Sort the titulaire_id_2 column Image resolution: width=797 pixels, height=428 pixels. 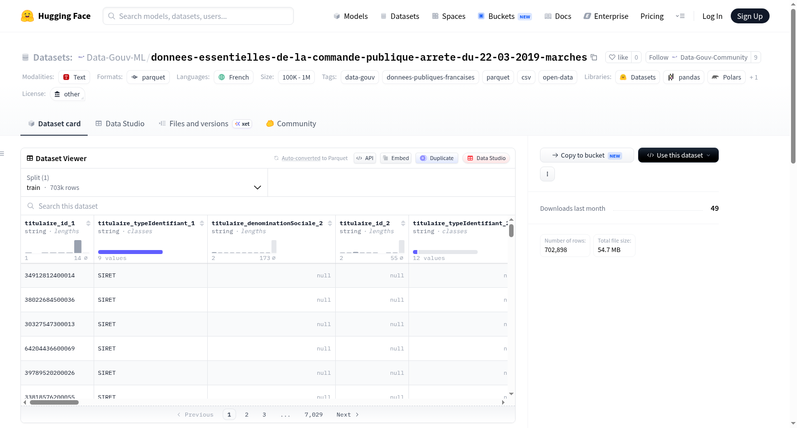pyautogui.click(x=403, y=223)
